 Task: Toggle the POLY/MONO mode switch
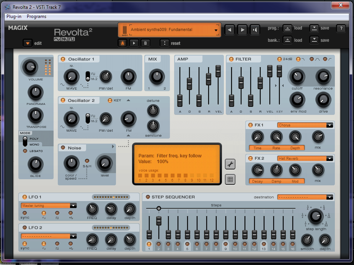click(x=25, y=141)
